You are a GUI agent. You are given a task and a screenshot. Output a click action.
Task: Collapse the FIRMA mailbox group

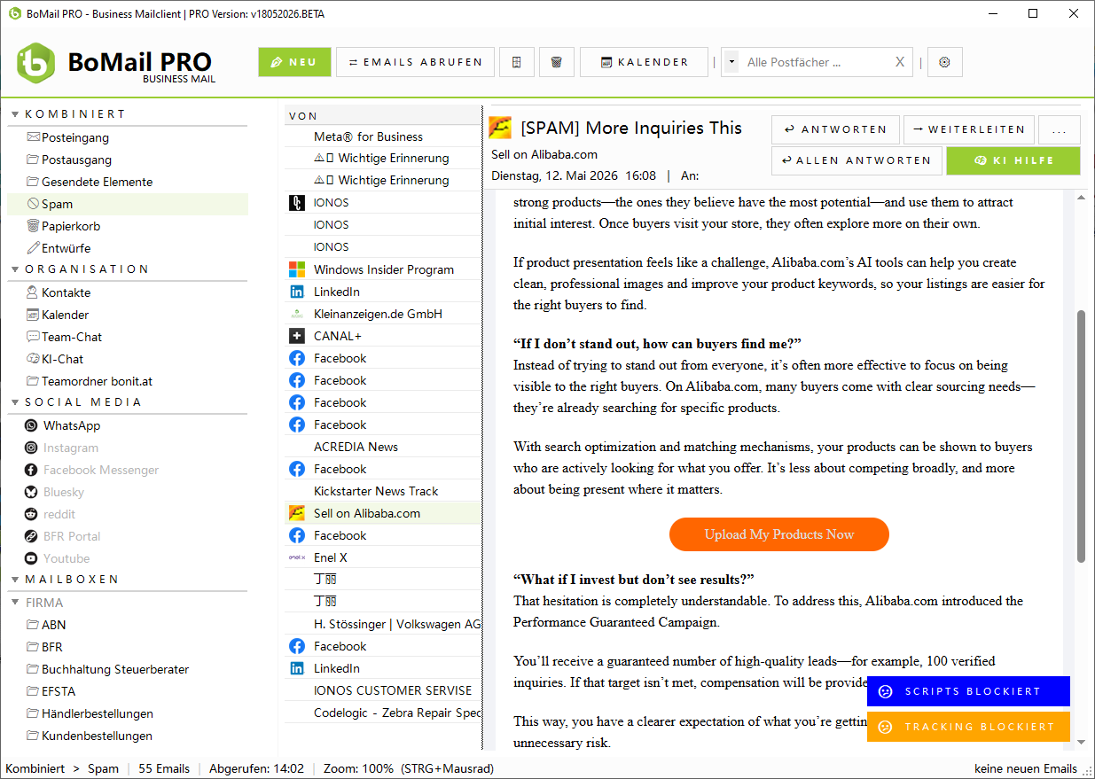(15, 603)
